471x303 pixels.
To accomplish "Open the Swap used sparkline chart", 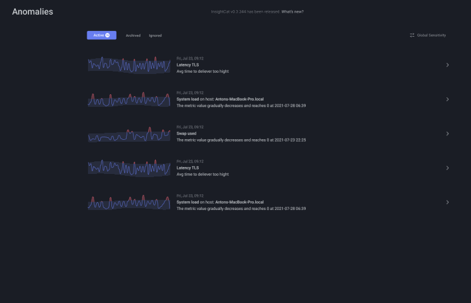I will click(x=129, y=133).
